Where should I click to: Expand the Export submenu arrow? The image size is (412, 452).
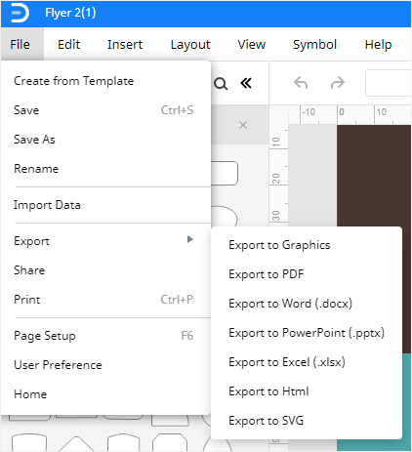point(190,239)
